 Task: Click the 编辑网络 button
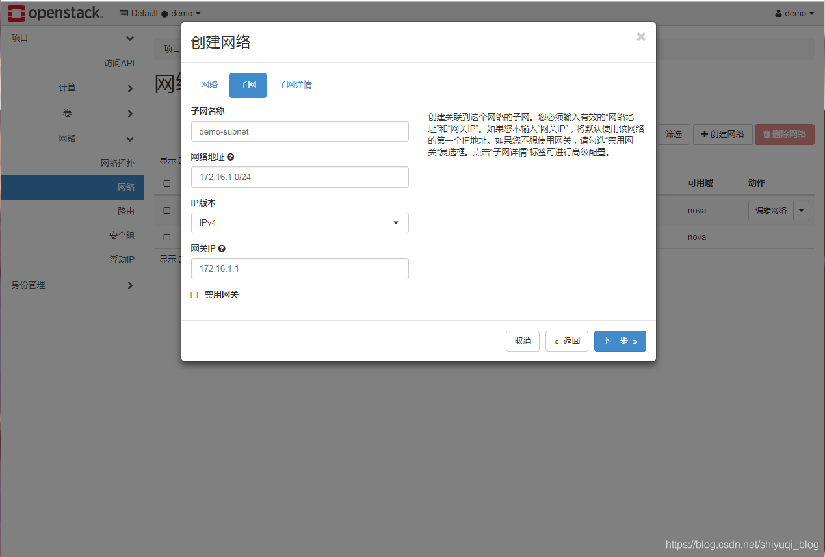(771, 211)
